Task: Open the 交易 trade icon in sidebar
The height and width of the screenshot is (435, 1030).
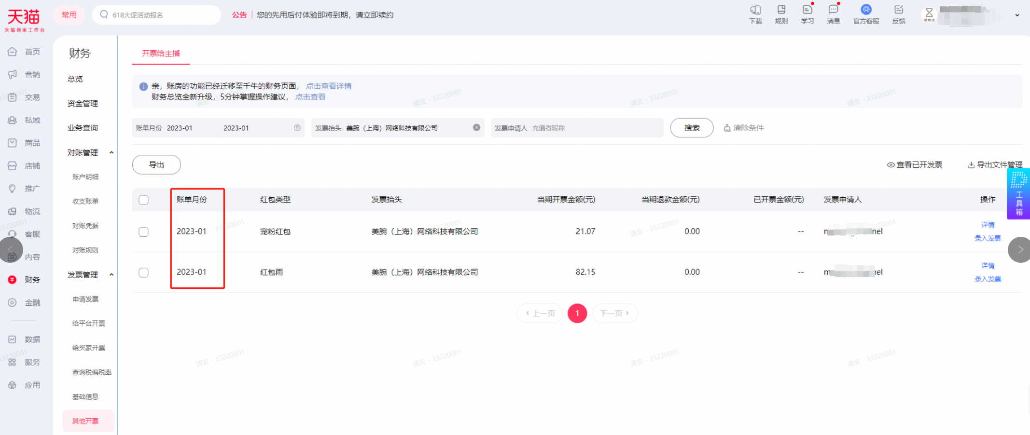Action: 13,97
